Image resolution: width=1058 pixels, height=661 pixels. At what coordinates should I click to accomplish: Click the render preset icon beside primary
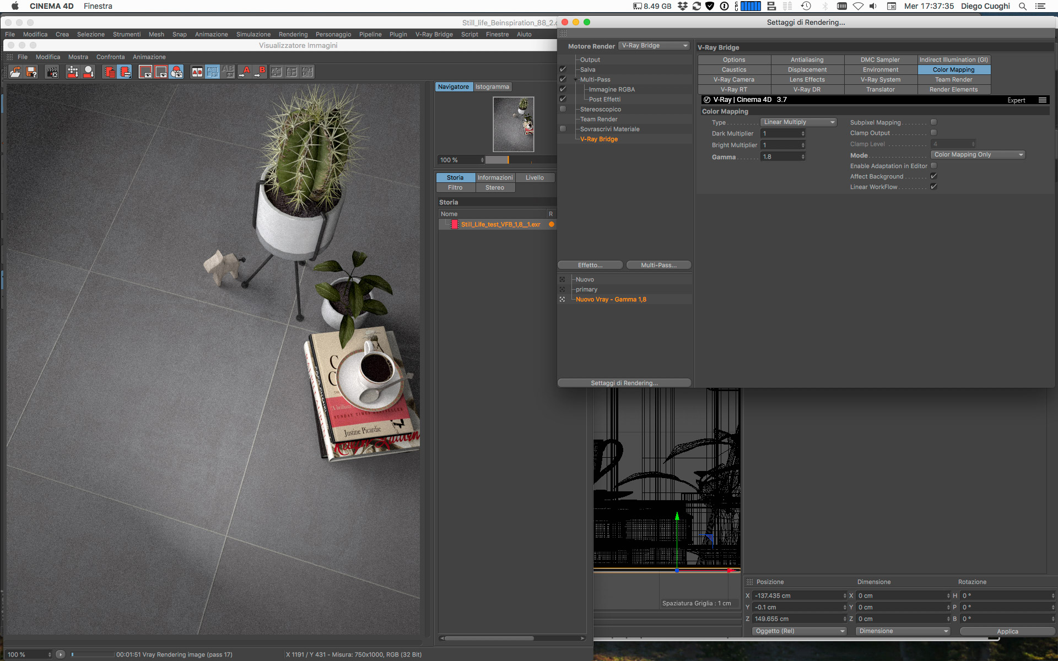(x=562, y=289)
